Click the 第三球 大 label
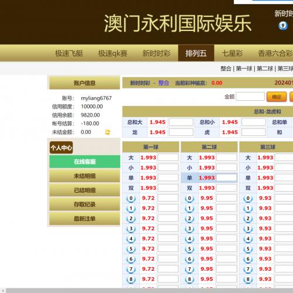The width and height of the screenshot is (293, 293). (248, 158)
